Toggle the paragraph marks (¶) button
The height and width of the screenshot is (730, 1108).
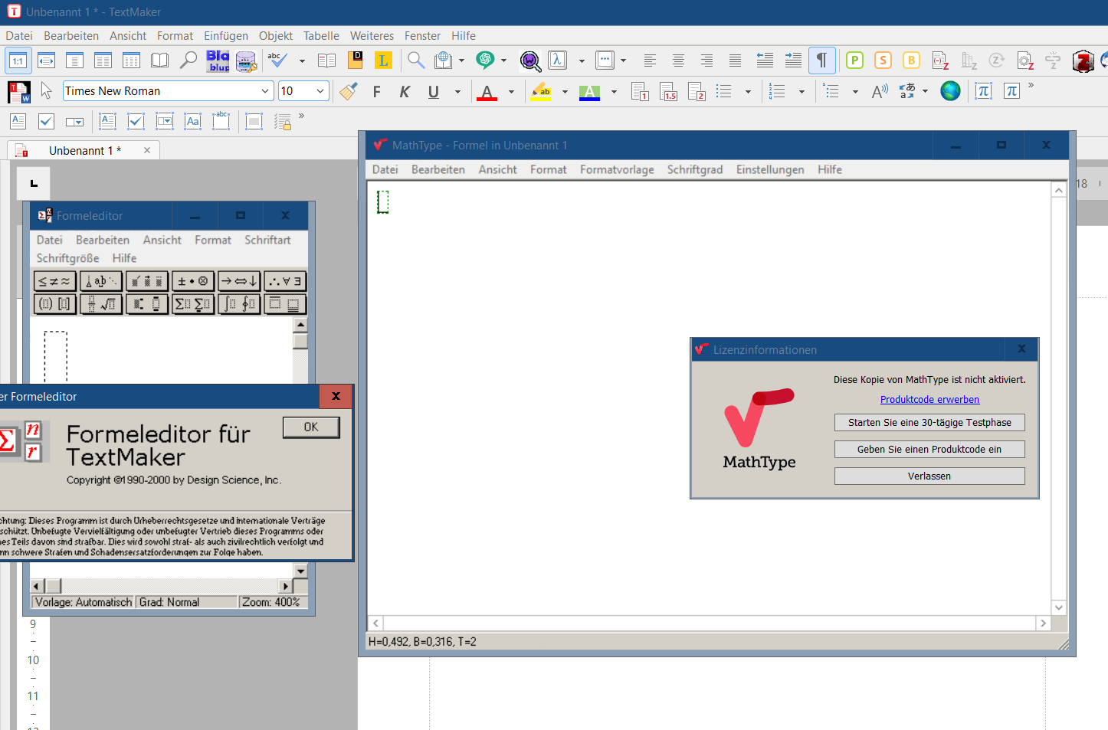click(x=821, y=60)
